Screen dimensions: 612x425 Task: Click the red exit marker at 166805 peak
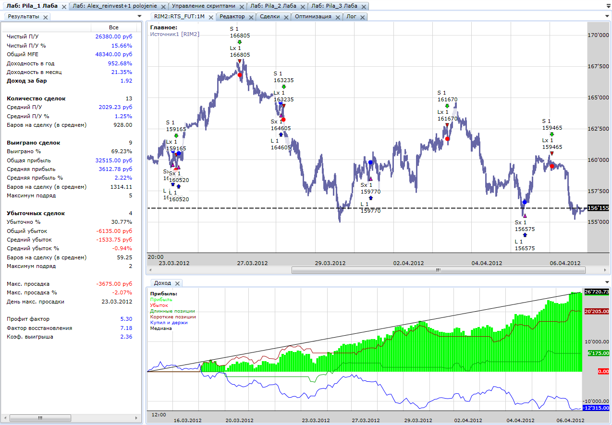point(240,75)
